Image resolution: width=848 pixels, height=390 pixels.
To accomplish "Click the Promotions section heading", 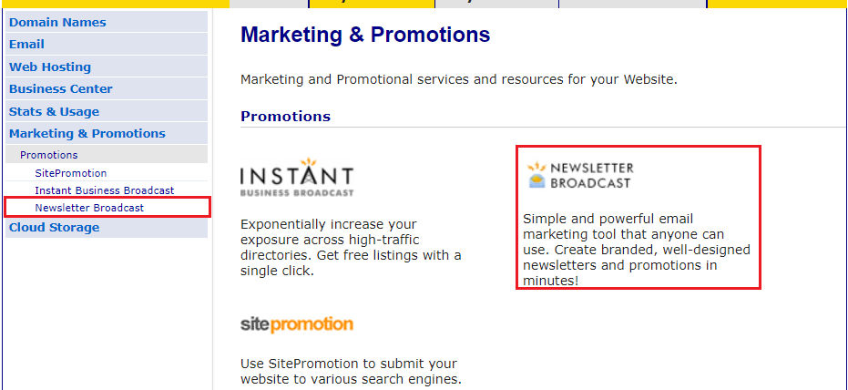I will 286,117.
